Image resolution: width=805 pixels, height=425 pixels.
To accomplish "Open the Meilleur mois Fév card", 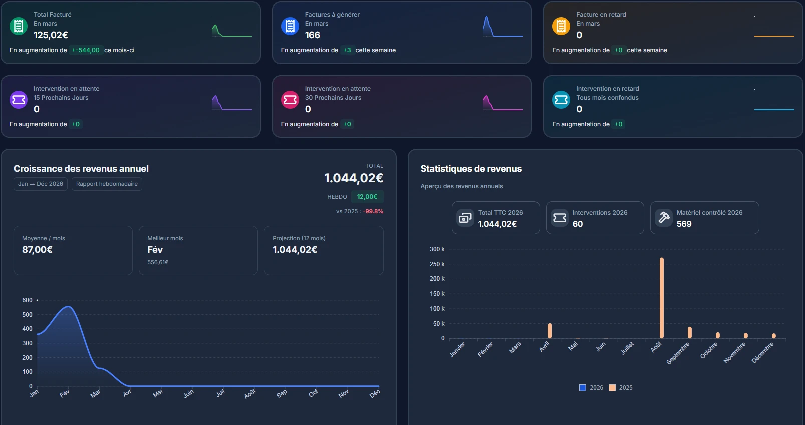I will 198,250.
